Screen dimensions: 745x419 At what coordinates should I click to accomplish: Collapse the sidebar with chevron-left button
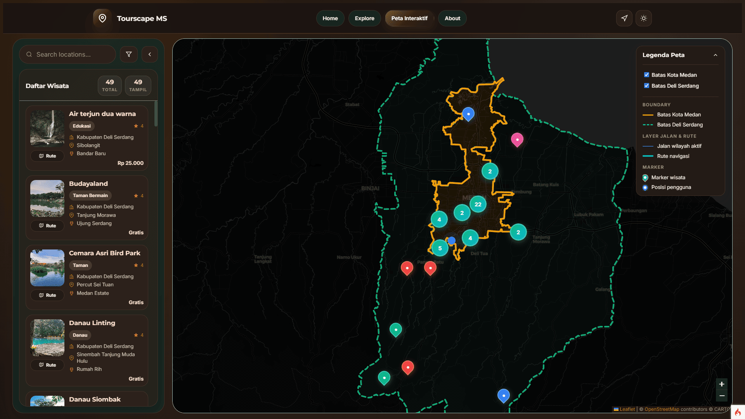150,54
